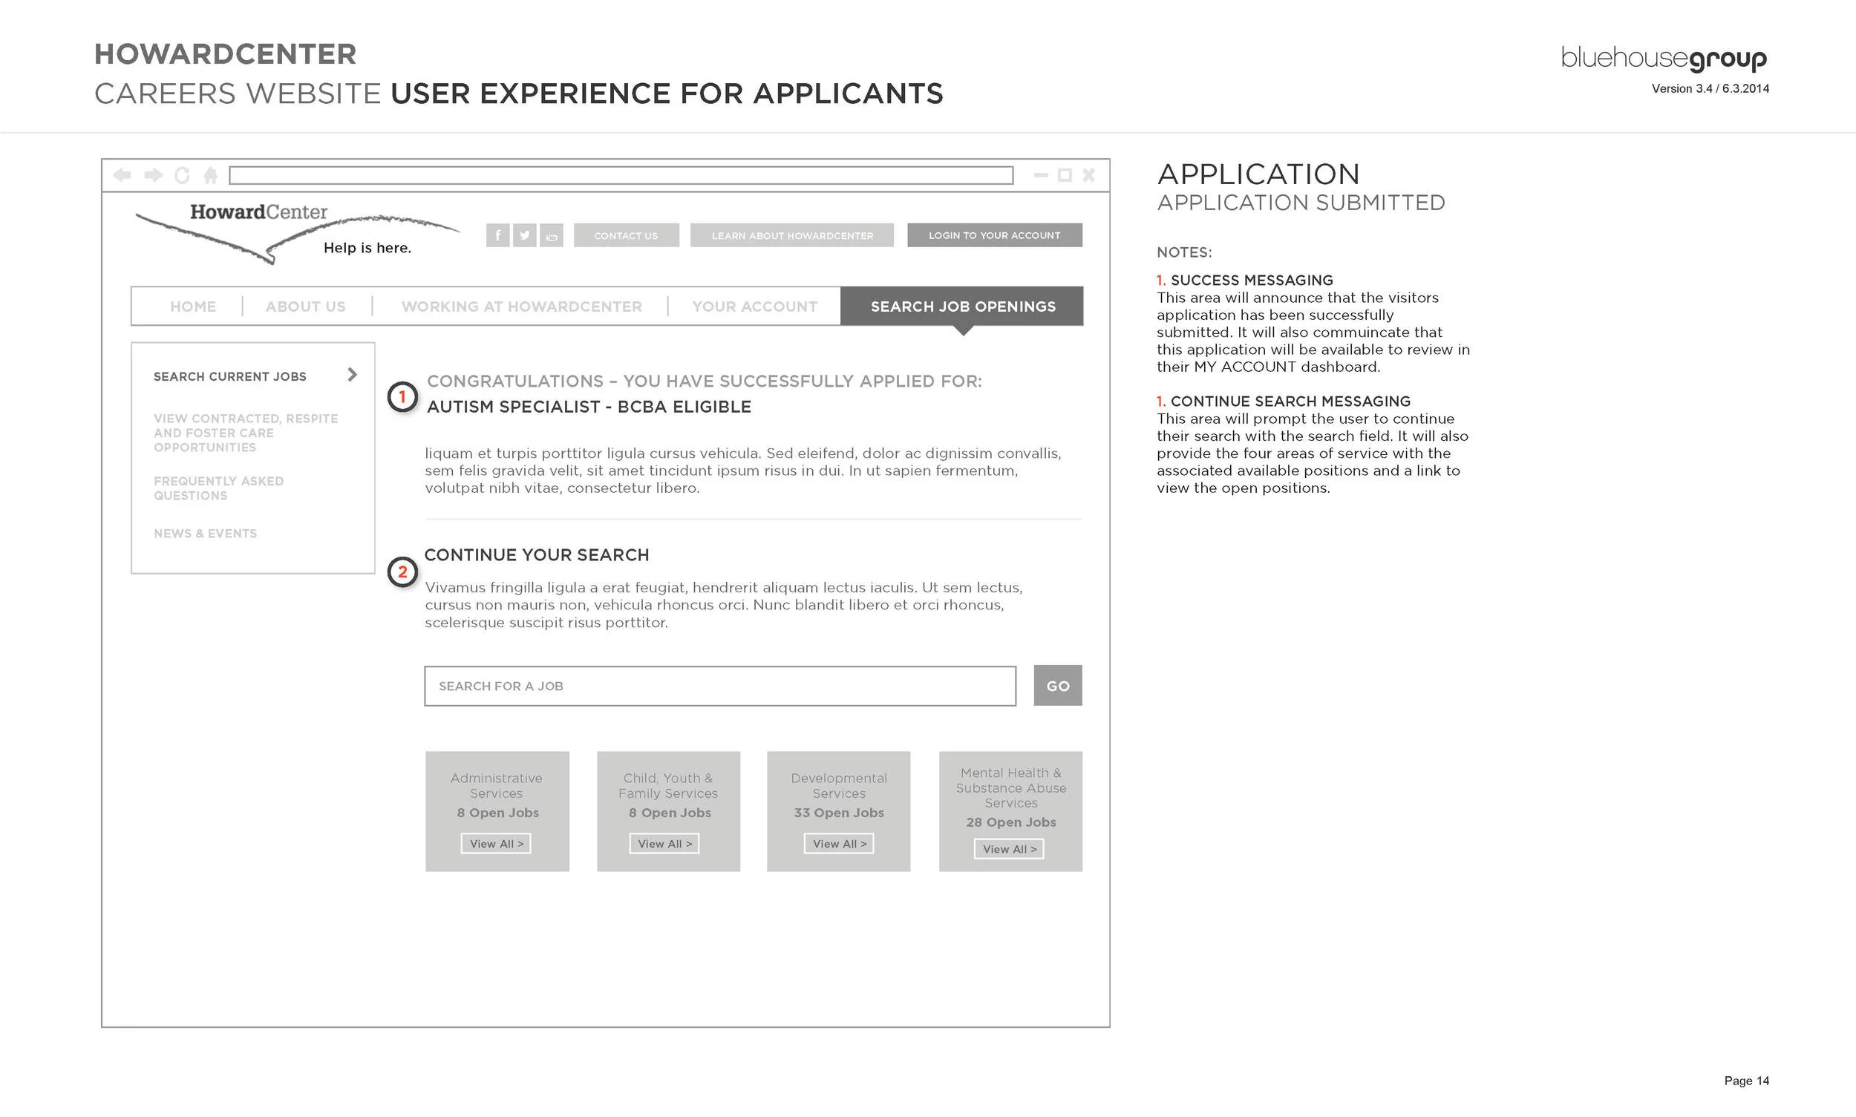1856x1117 pixels.
Task: Click the browser forward arrow
Action: click(153, 174)
